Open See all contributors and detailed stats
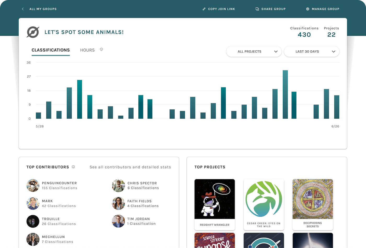Image resolution: width=366 pixels, height=248 pixels. [x=130, y=167]
